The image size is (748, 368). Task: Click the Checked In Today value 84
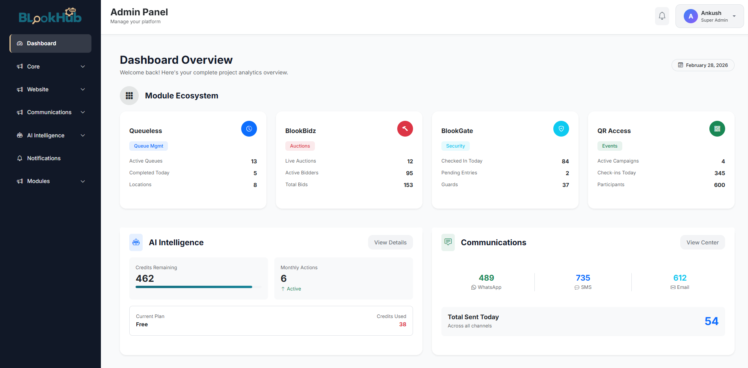pos(565,161)
